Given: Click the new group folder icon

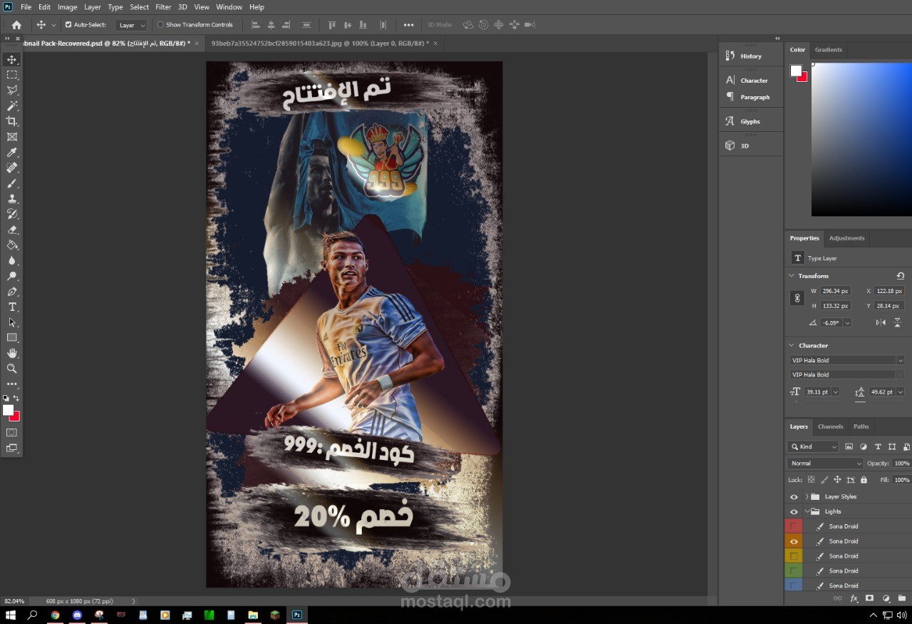Looking at the screenshot, I should click(x=901, y=598).
